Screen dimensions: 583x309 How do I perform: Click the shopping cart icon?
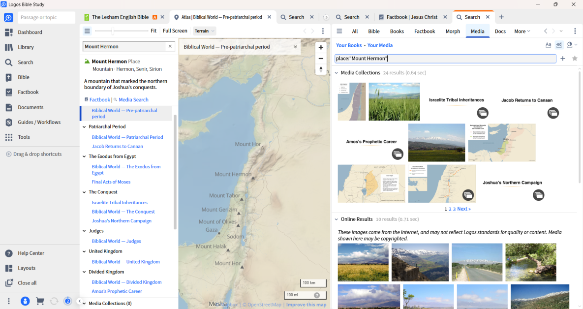[40, 301]
